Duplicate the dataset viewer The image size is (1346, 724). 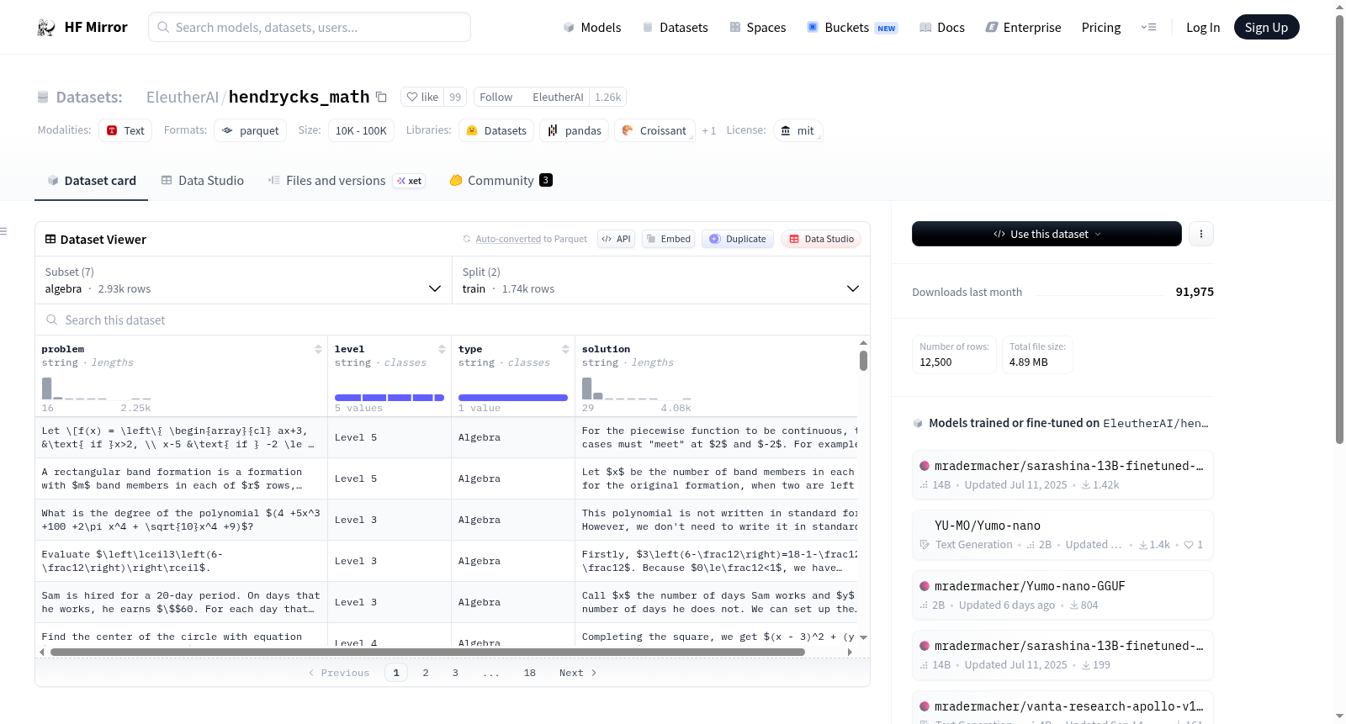coord(738,239)
